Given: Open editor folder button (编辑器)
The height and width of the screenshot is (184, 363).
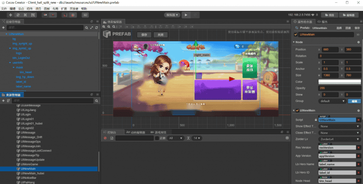Looking at the screenshot, I should pos(349,15).
